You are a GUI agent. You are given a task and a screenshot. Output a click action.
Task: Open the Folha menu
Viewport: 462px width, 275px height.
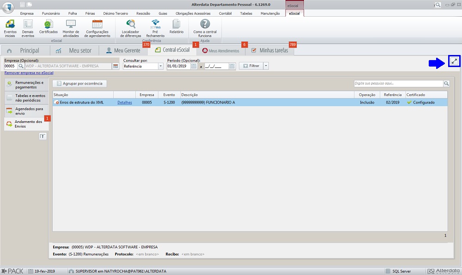(73, 13)
